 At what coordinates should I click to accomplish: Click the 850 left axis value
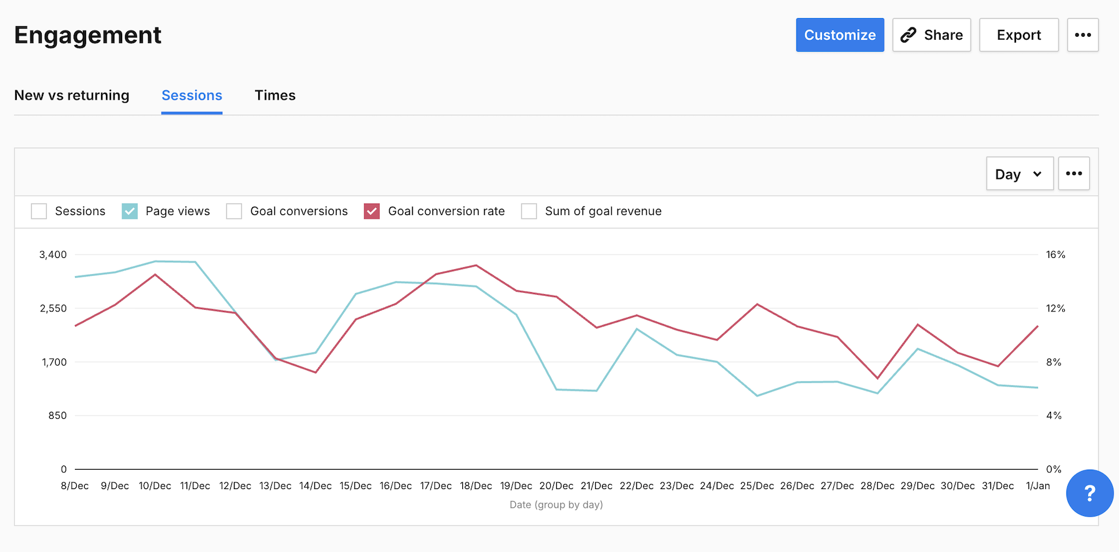(x=57, y=416)
